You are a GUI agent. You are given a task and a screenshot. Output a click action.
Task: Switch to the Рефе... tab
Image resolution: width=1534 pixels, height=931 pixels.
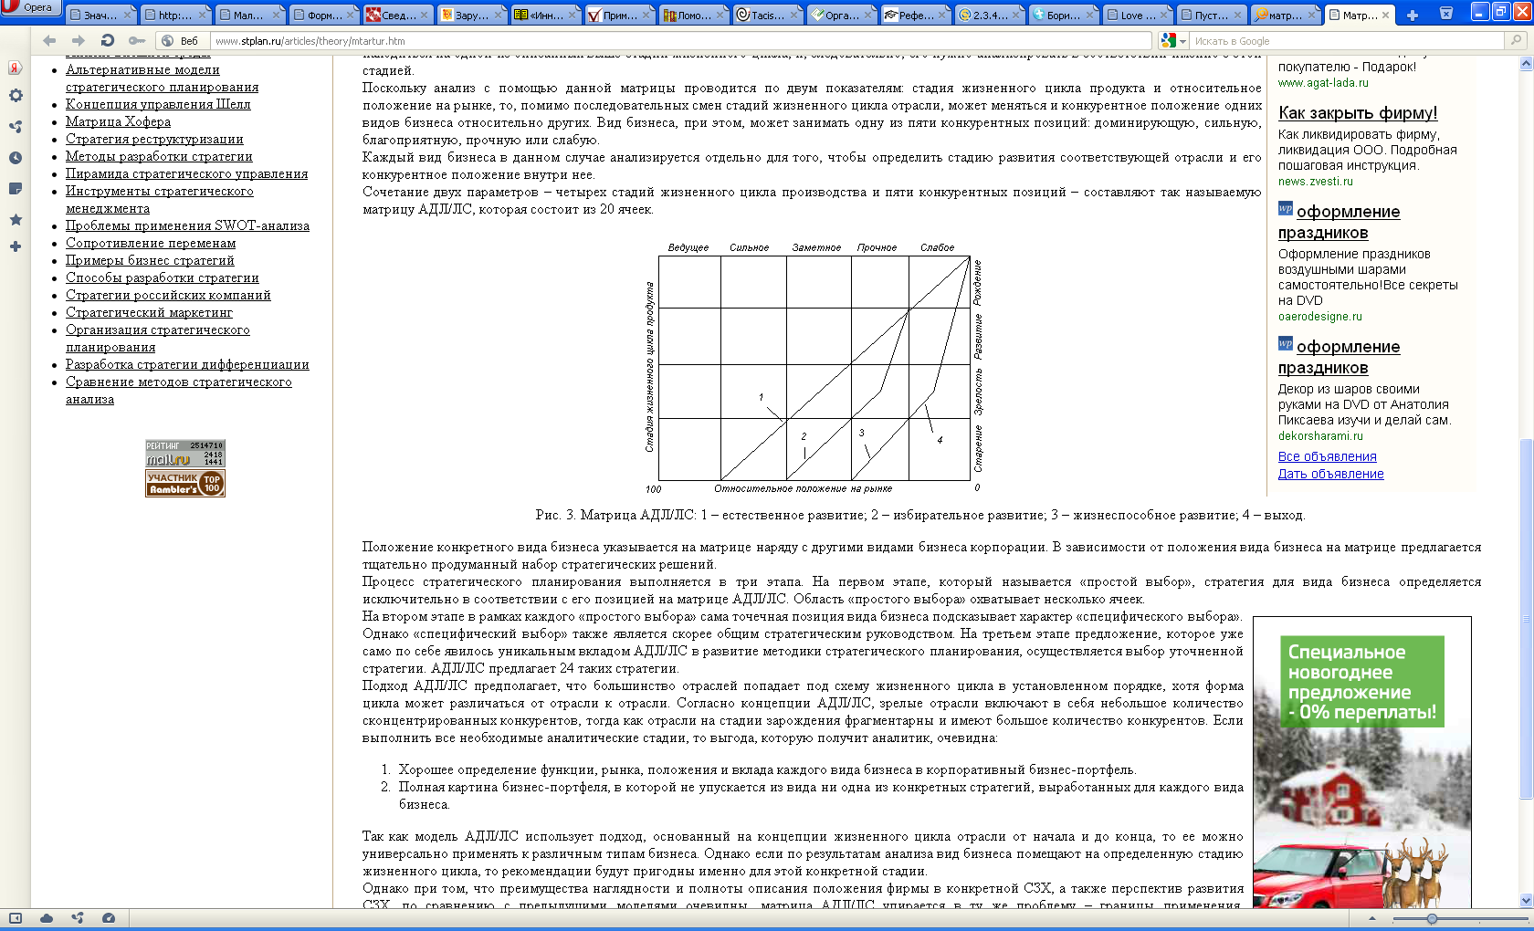click(917, 16)
